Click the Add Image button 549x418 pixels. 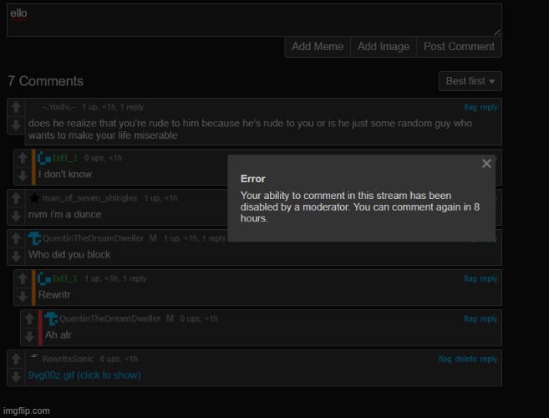tap(383, 47)
